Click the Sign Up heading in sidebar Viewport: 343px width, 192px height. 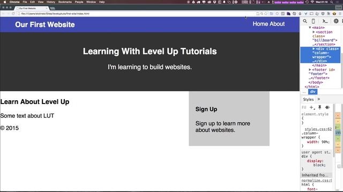206,109
